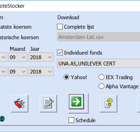Uncheck the Individueel fonds checkbox
Image resolution: width=140 pixels, height=132 pixels.
(x=60, y=53)
